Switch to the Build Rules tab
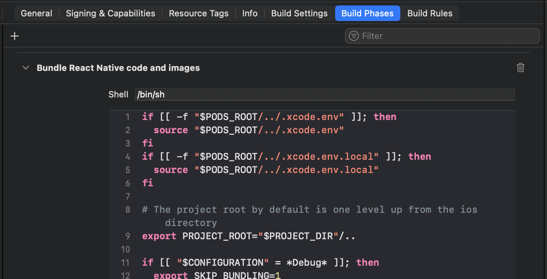 [x=430, y=13]
